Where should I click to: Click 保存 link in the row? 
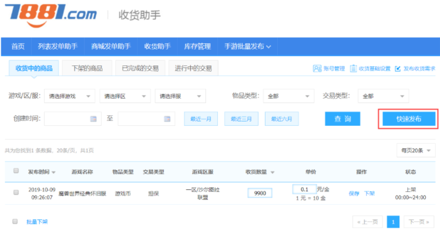tap(354, 193)
